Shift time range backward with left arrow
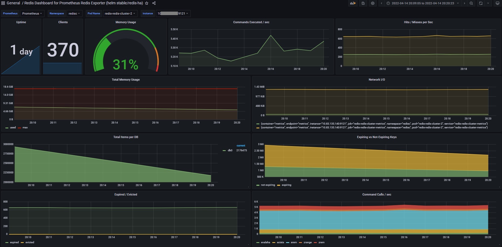Screen dimensions: 502x247 pyautogui.click(x=381, y=3)
